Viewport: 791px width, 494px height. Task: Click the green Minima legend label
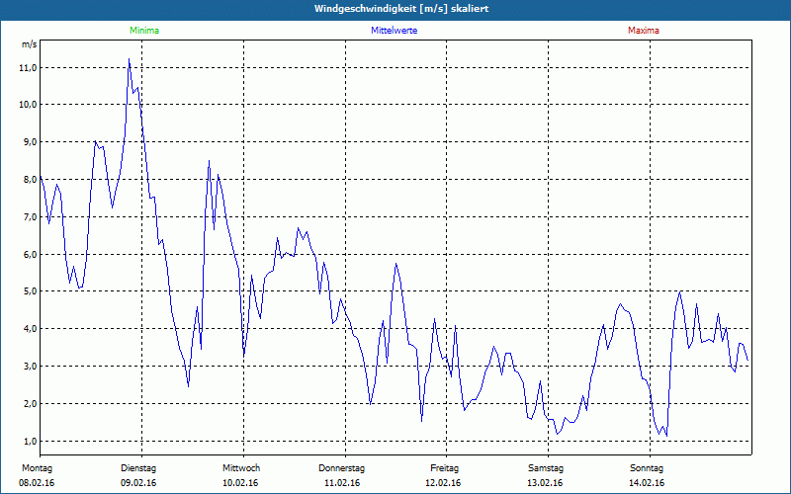pyautogui.click(x=144, y=31)
